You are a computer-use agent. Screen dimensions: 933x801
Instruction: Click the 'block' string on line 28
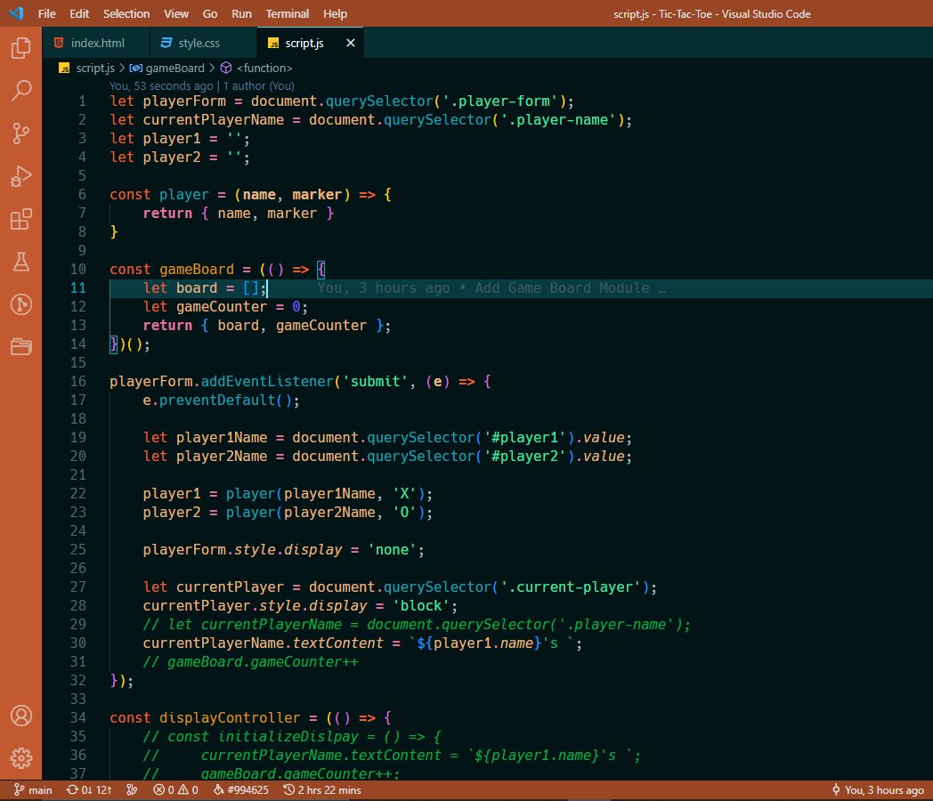[x=421, y=605]
